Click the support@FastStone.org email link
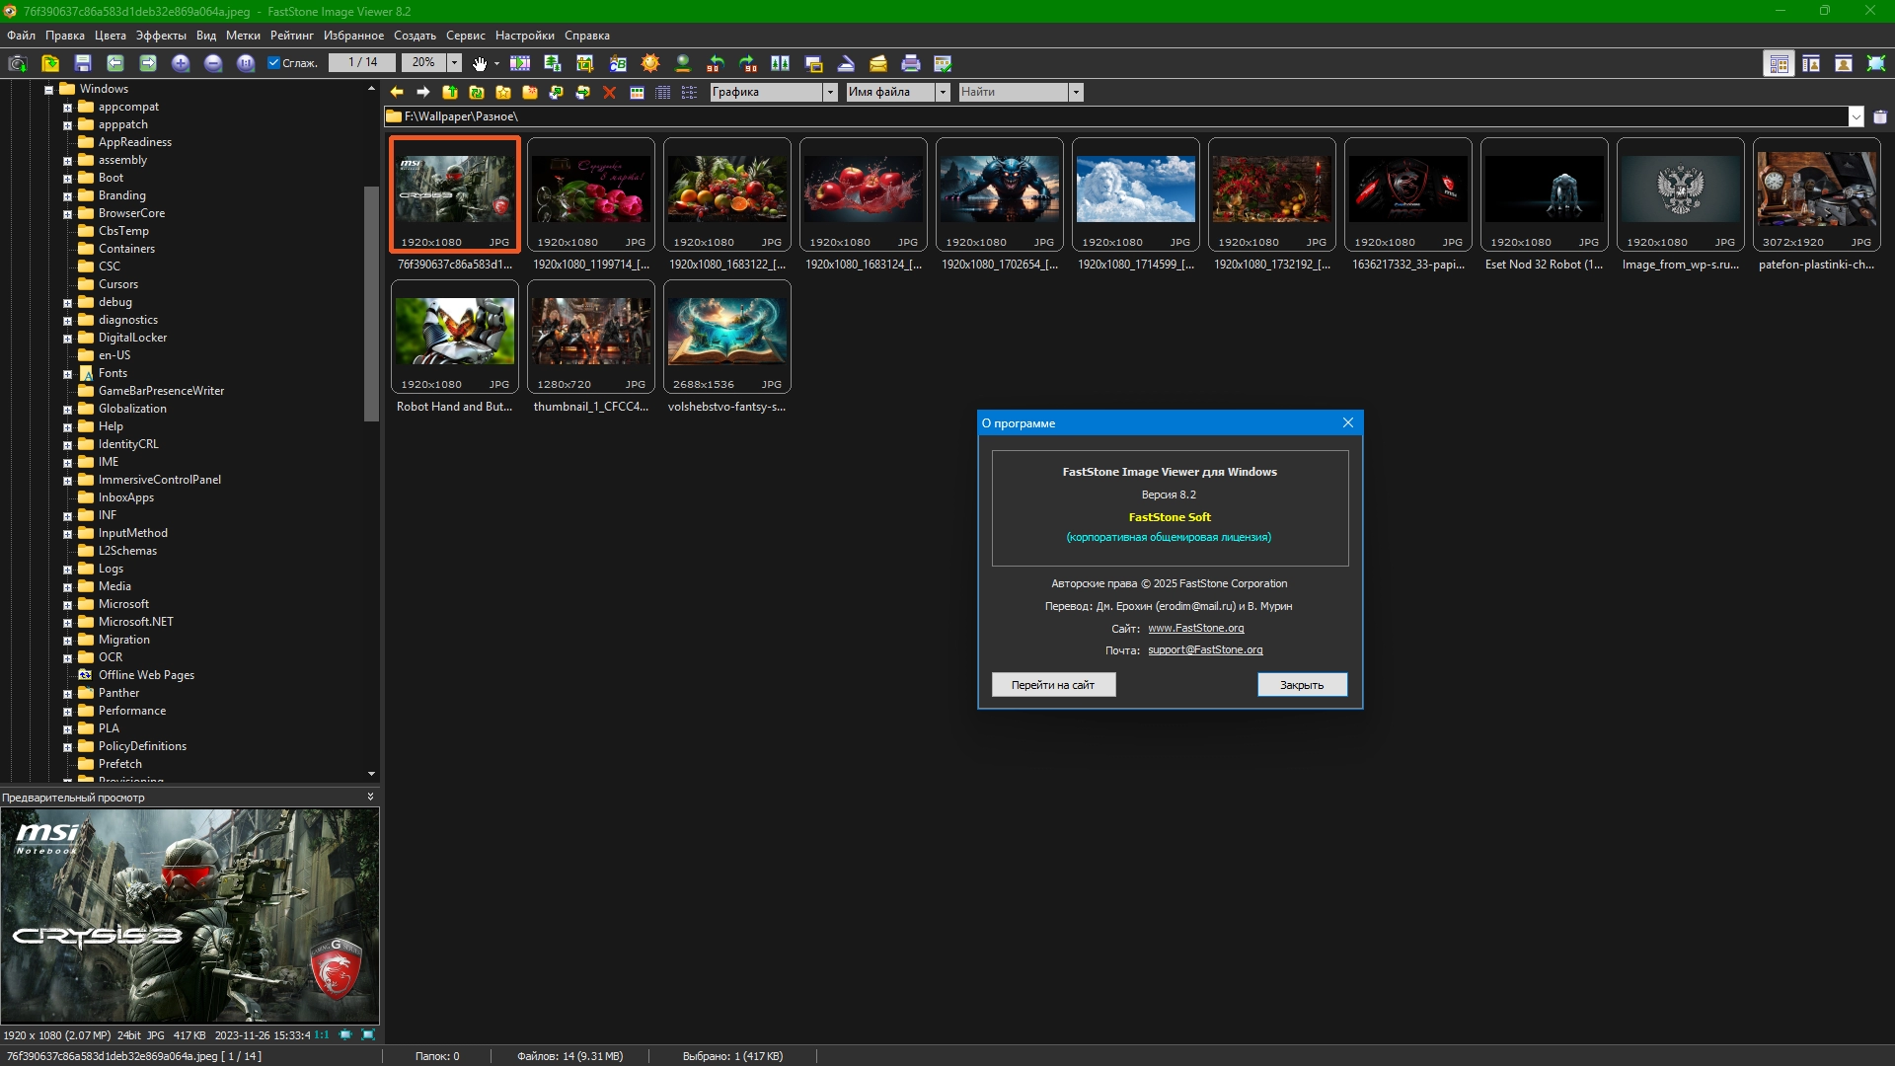This screenshot has width=1895, height=1066. pyautogui.click(x=1205, y=649)
